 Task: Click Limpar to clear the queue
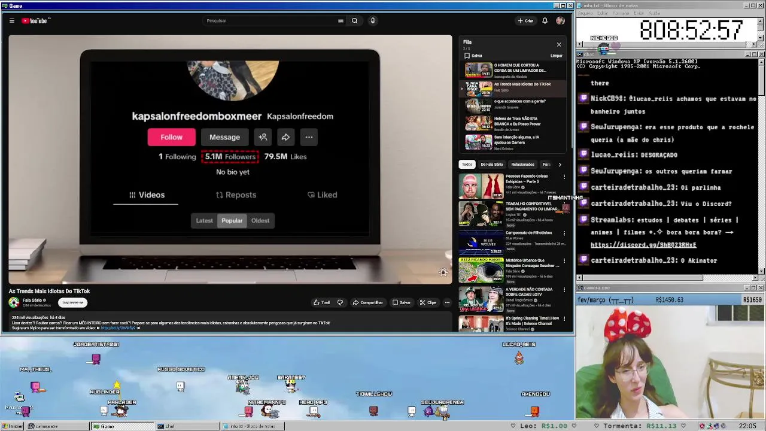(557, 56)
